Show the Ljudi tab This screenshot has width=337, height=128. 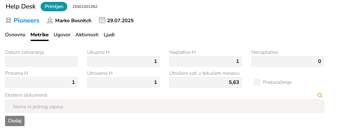point(109,35)
